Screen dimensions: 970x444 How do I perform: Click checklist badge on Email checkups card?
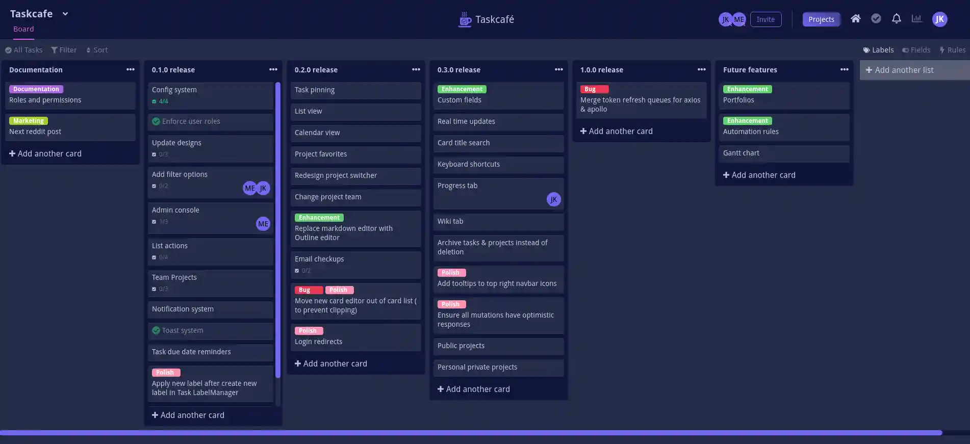[x=303, y=271]
